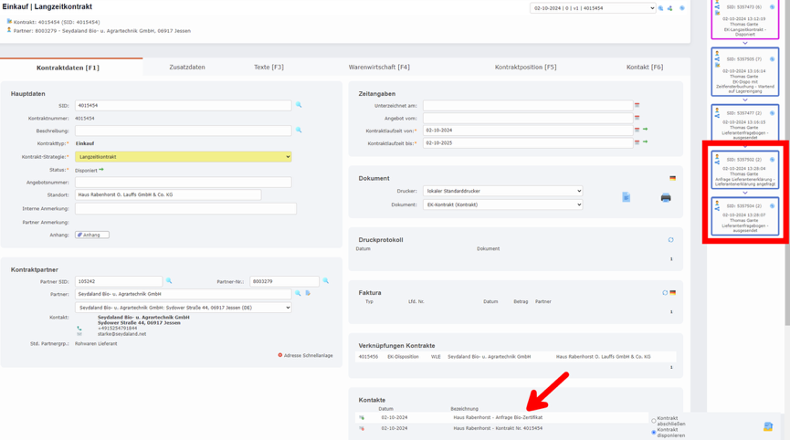Refresh the Druckprotokoll list

pyautogui.click(x=670, y=240)
